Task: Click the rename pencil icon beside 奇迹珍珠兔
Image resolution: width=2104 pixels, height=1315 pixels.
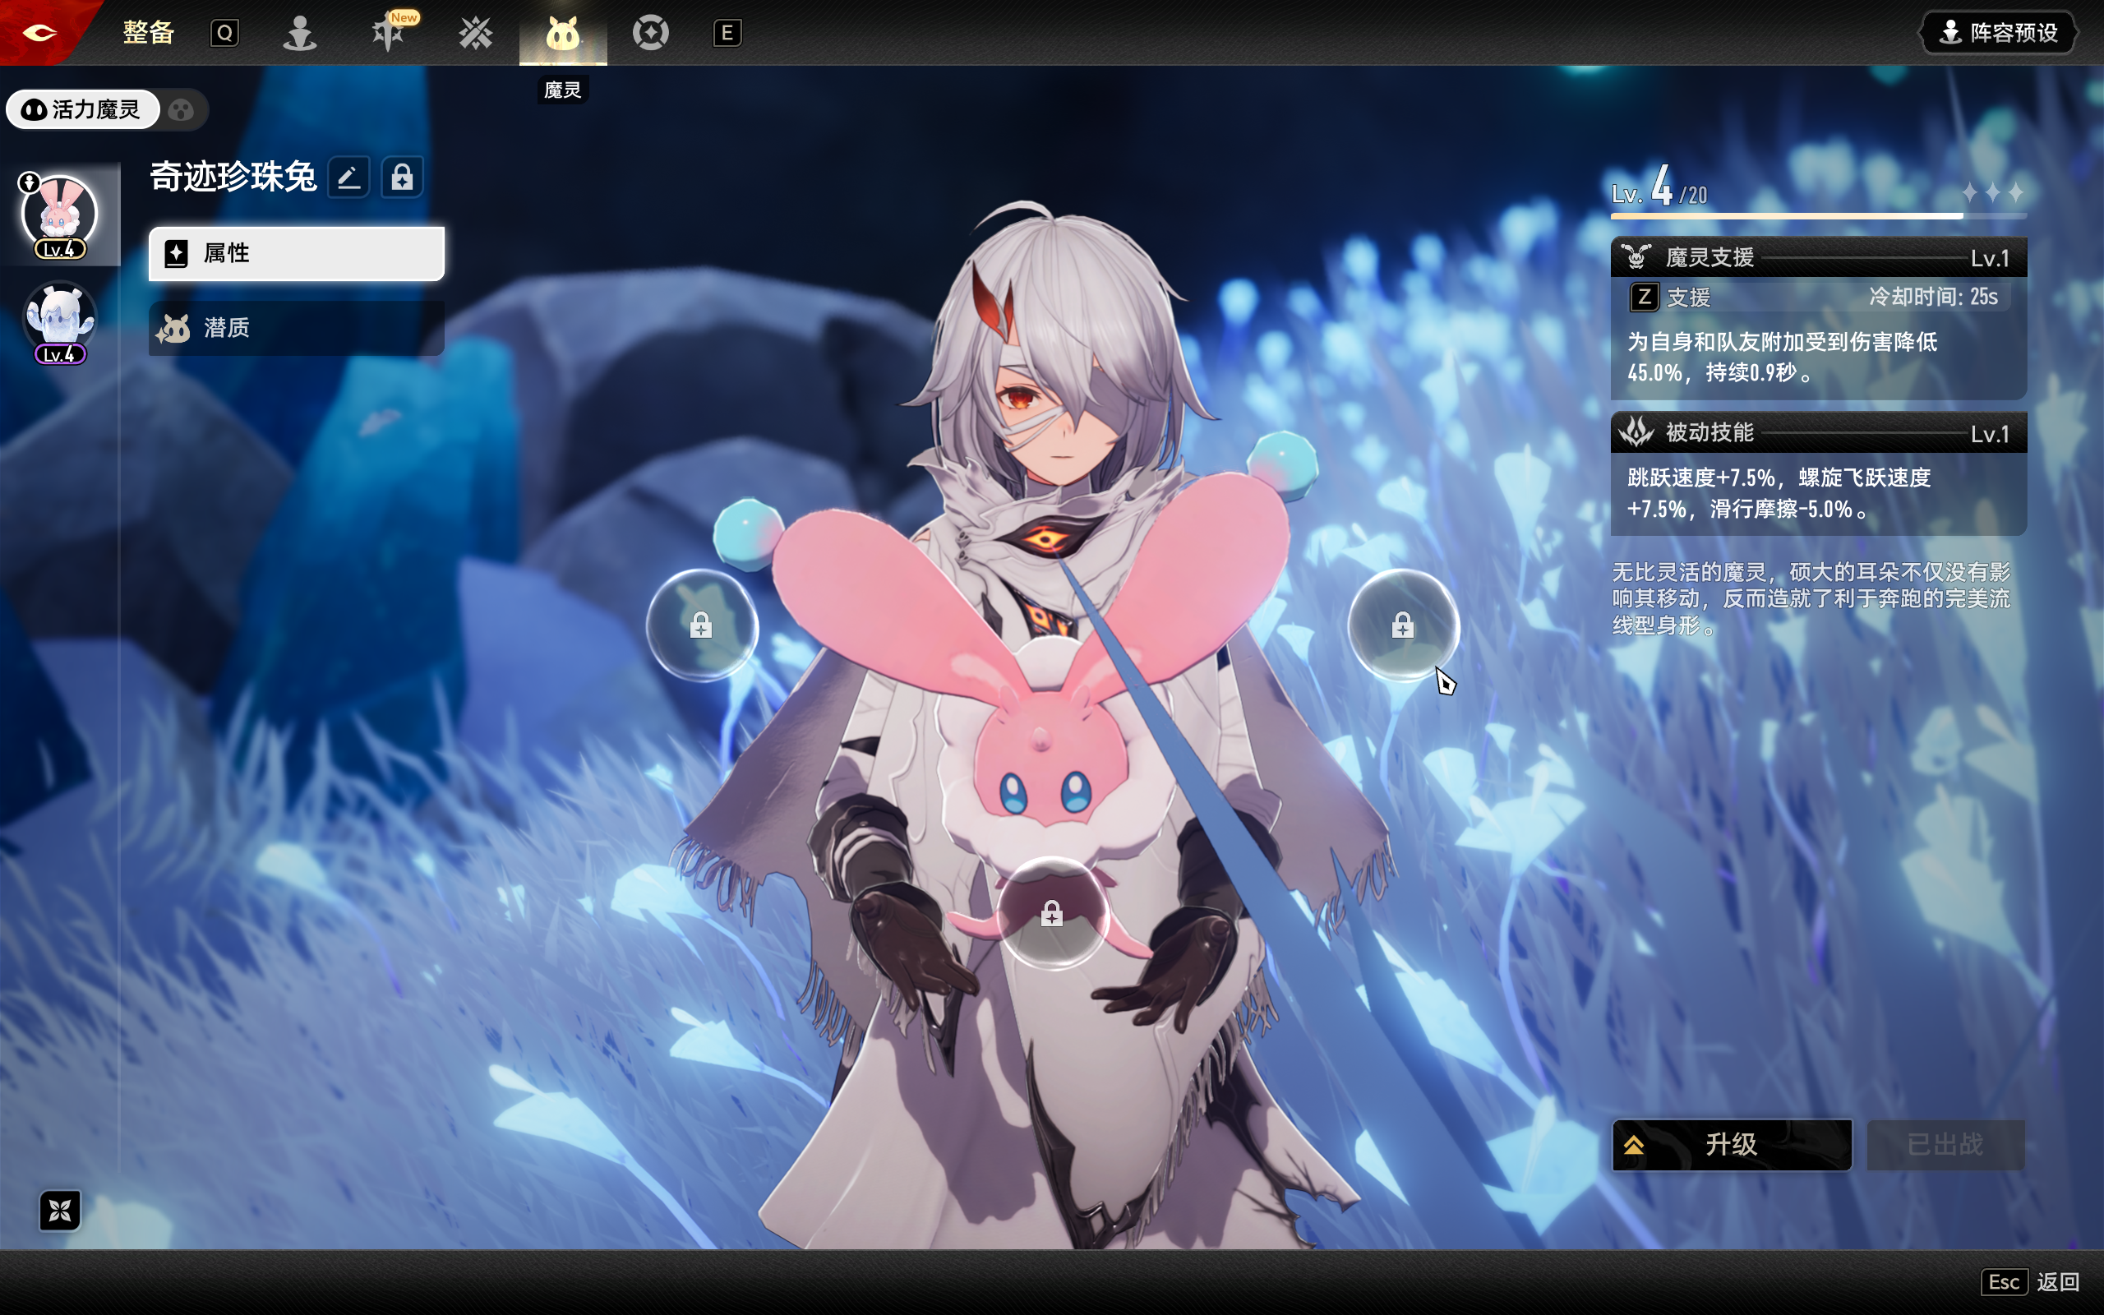Action: pos(349,178)
